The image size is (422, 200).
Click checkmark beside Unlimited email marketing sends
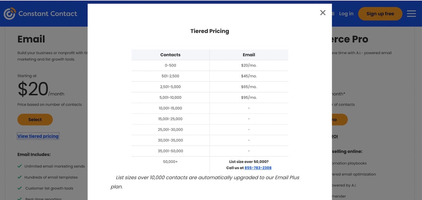(20, 166)
